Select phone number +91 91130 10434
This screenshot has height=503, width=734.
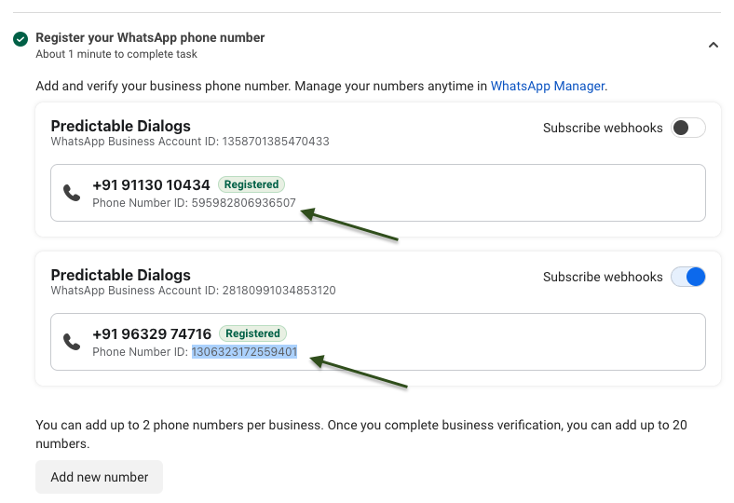pyautogui.click(x=151, y=184)
